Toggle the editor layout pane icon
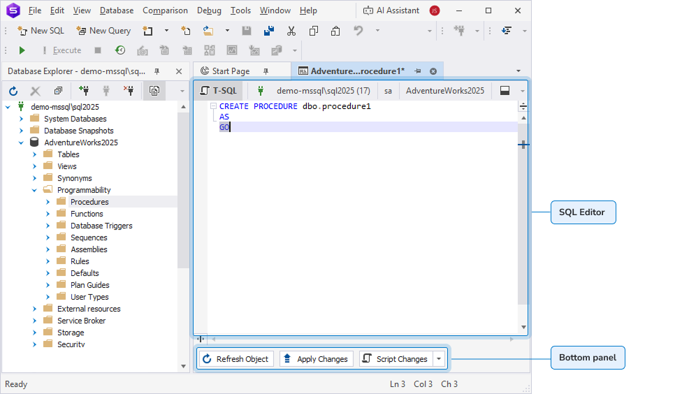Screen dimensions: 689x394 click(505, 91)
